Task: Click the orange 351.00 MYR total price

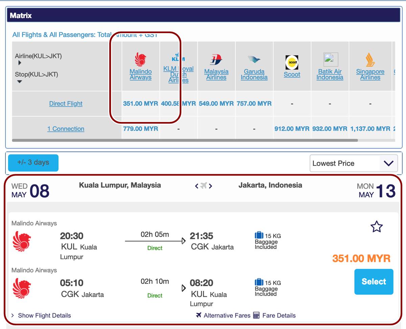Action: click(361, 259)
